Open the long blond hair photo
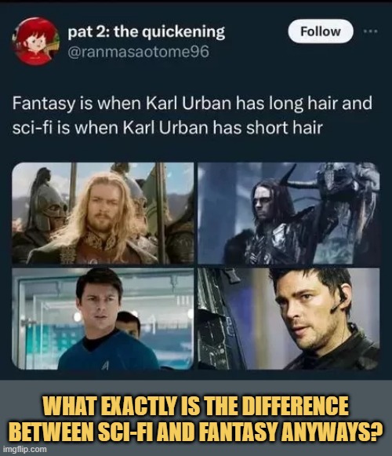 103,213
